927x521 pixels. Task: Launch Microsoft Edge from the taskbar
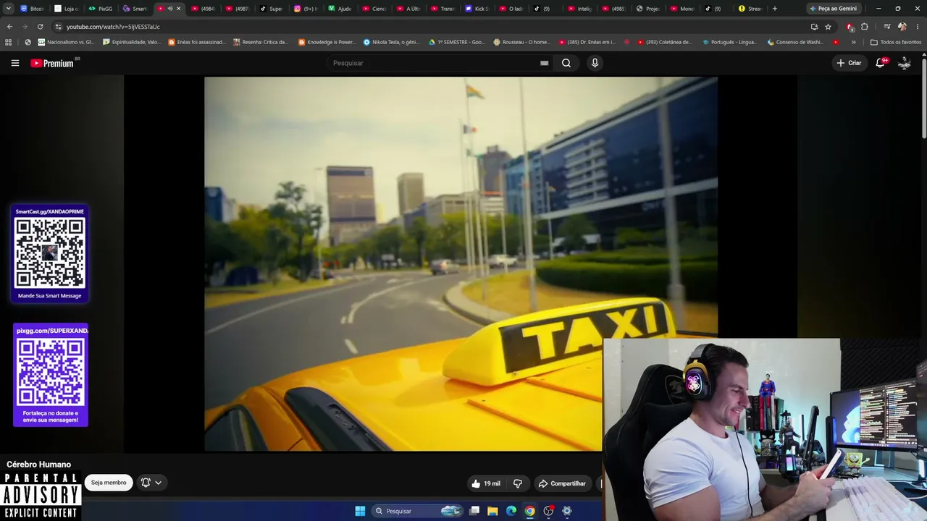click(x=511, y=511)
